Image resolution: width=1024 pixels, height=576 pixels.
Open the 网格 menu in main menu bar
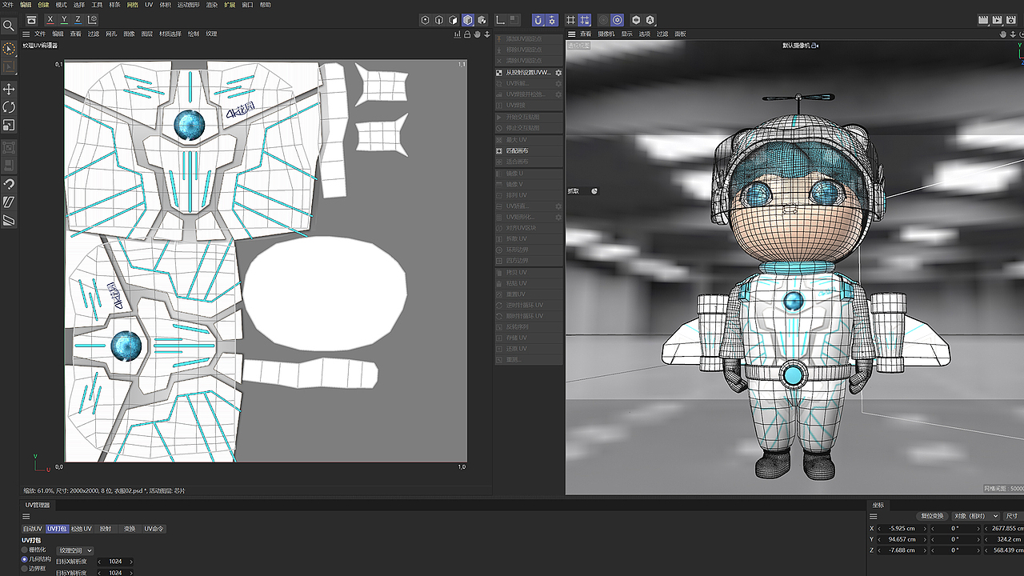pyautogui.click(x=133, y=5)
